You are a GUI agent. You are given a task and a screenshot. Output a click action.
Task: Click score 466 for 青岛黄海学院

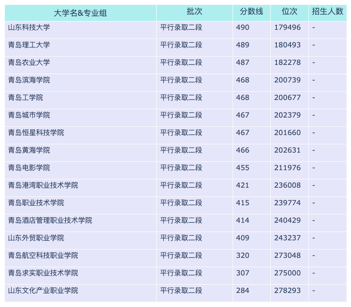(x=243, y=150)
